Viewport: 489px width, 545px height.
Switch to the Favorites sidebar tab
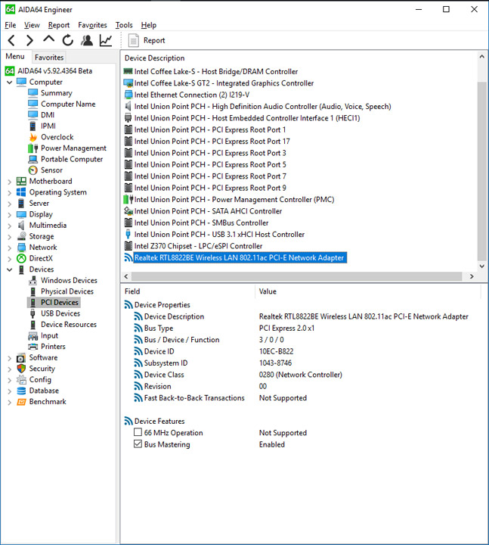(x=49, y=58)
